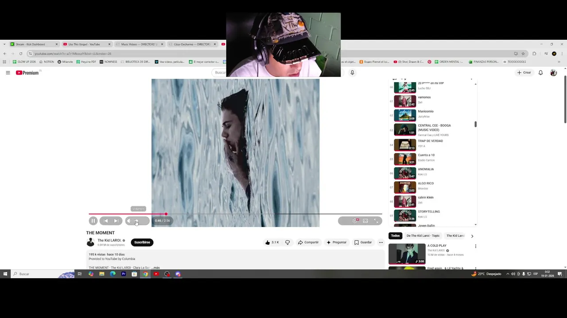Expand the description with ...más
This screenshot has width=567, height=318.
click(156, 268)
